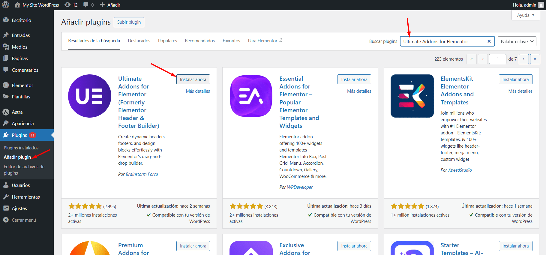Jump to last results page arrow
This screenshot has width=546, height=255.
pos(535,59)
